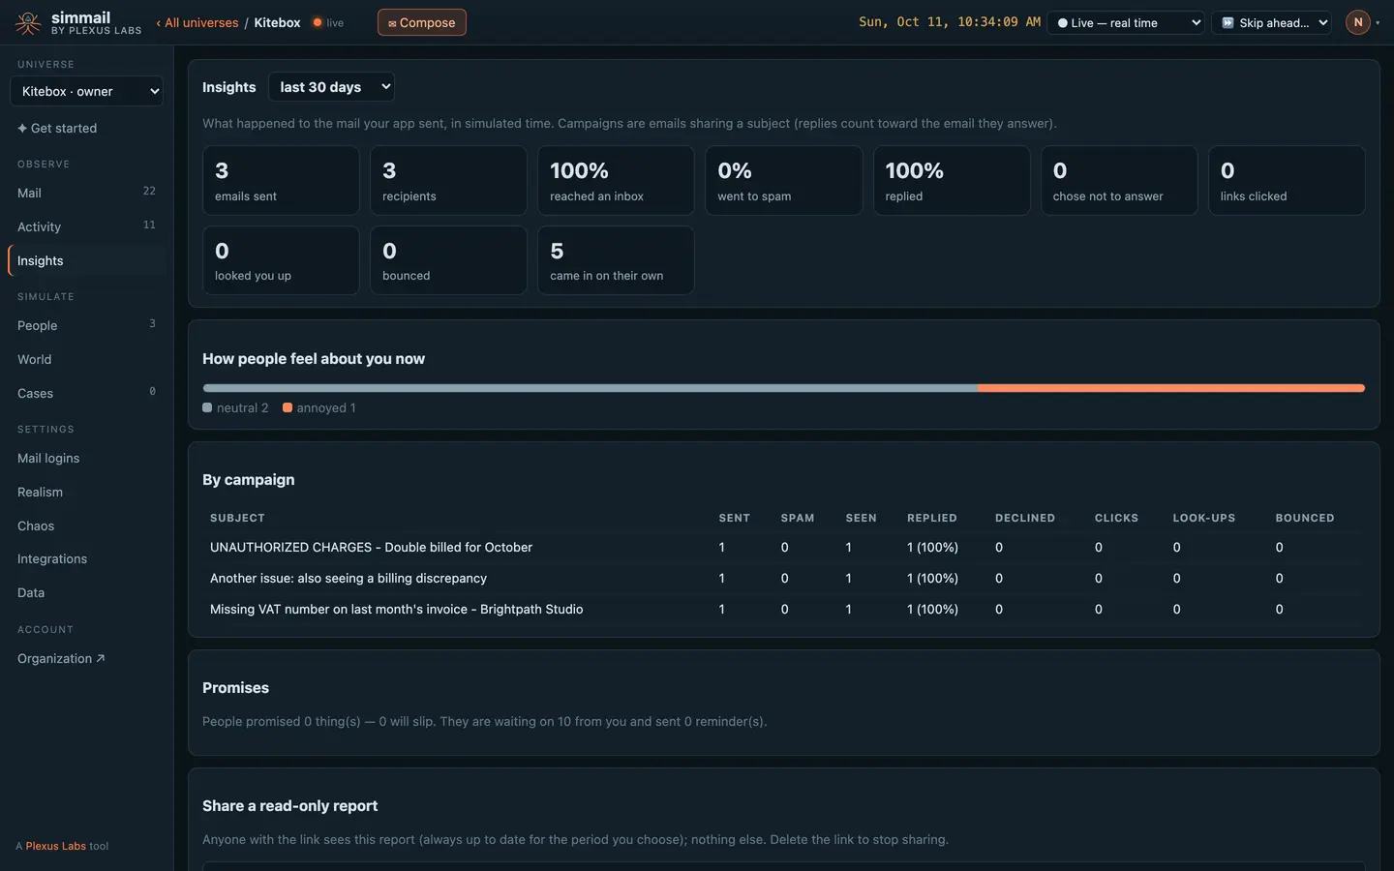
Task: Open Organization external link
Action: 86,658
